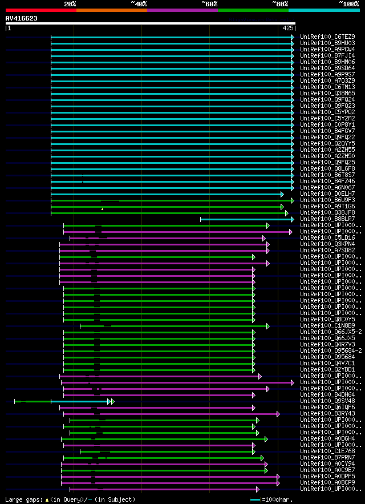This screenshot has width=365, height=504.
Task: Go to hit UniRef100_B7PRN7
Action: point(327,457)
